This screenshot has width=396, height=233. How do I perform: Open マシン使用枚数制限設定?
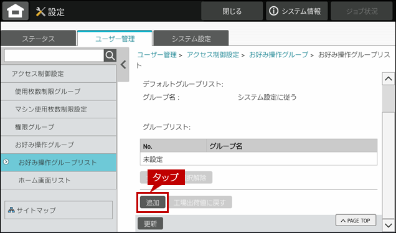pos(59,109)
